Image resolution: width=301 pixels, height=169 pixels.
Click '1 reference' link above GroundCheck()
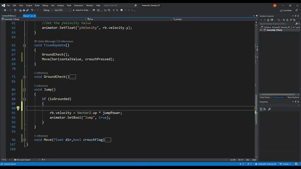(41, 73)
